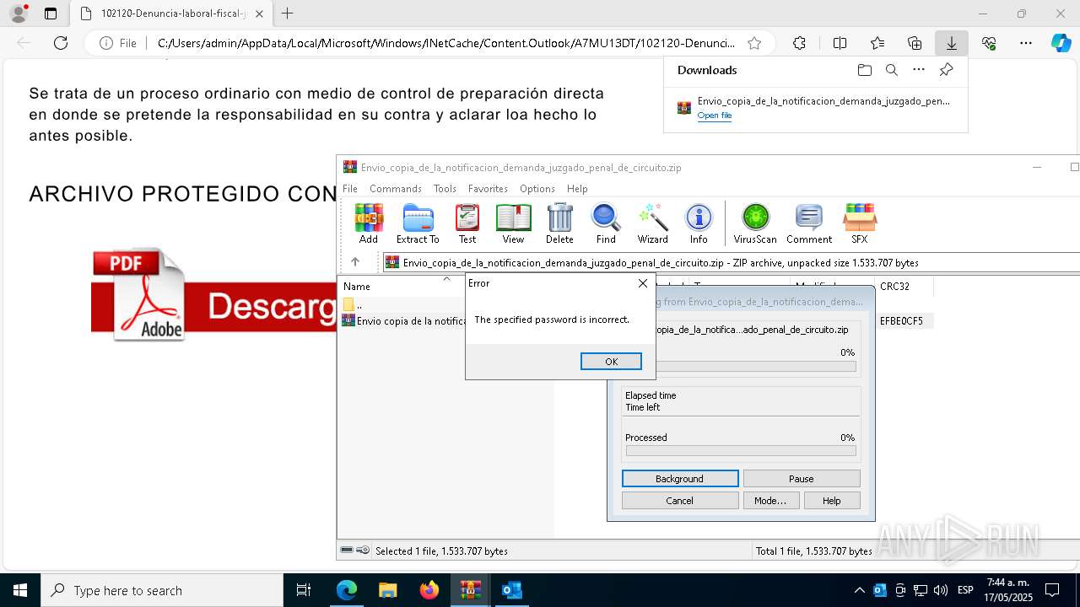
Task: Click WinRAR taskbar icon
Action: point(470,590)
